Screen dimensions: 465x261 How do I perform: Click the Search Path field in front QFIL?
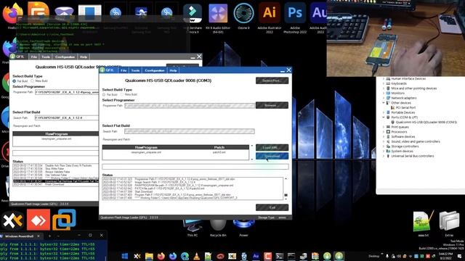point(190,131)
